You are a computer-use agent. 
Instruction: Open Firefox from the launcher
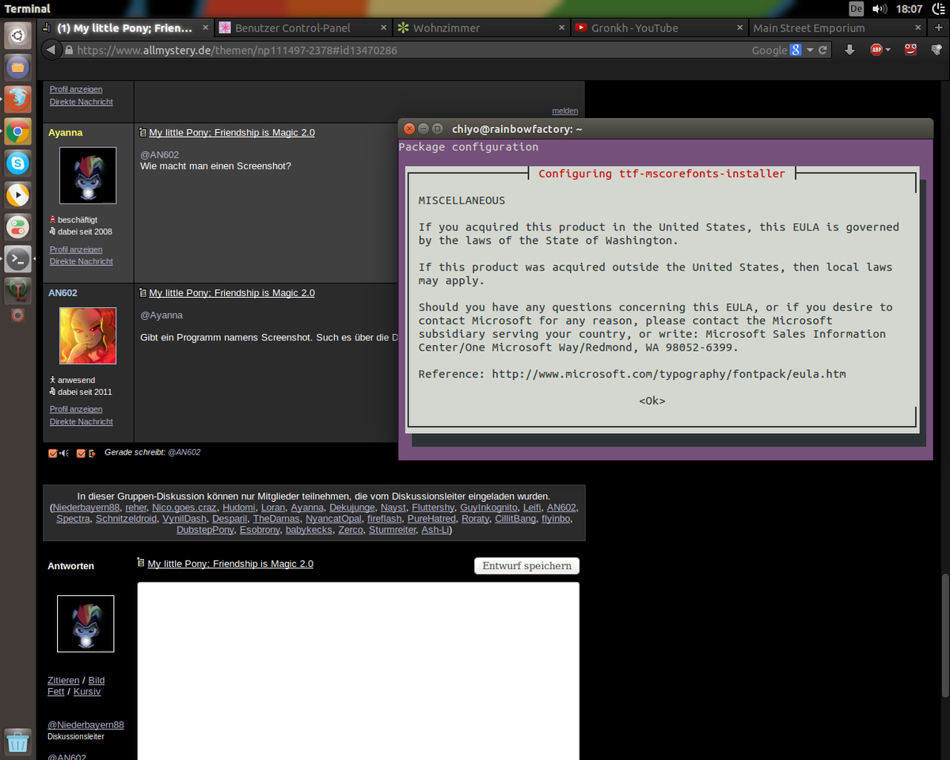18,99
